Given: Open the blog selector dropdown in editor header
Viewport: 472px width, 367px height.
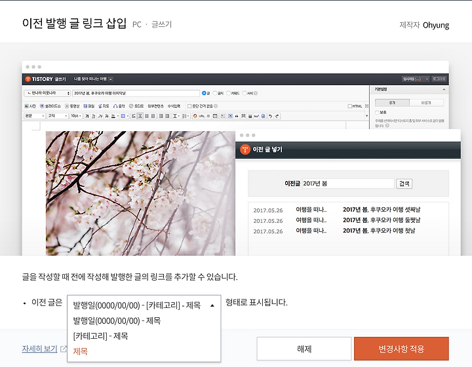Looking at the screenshot, I should 111,79.
